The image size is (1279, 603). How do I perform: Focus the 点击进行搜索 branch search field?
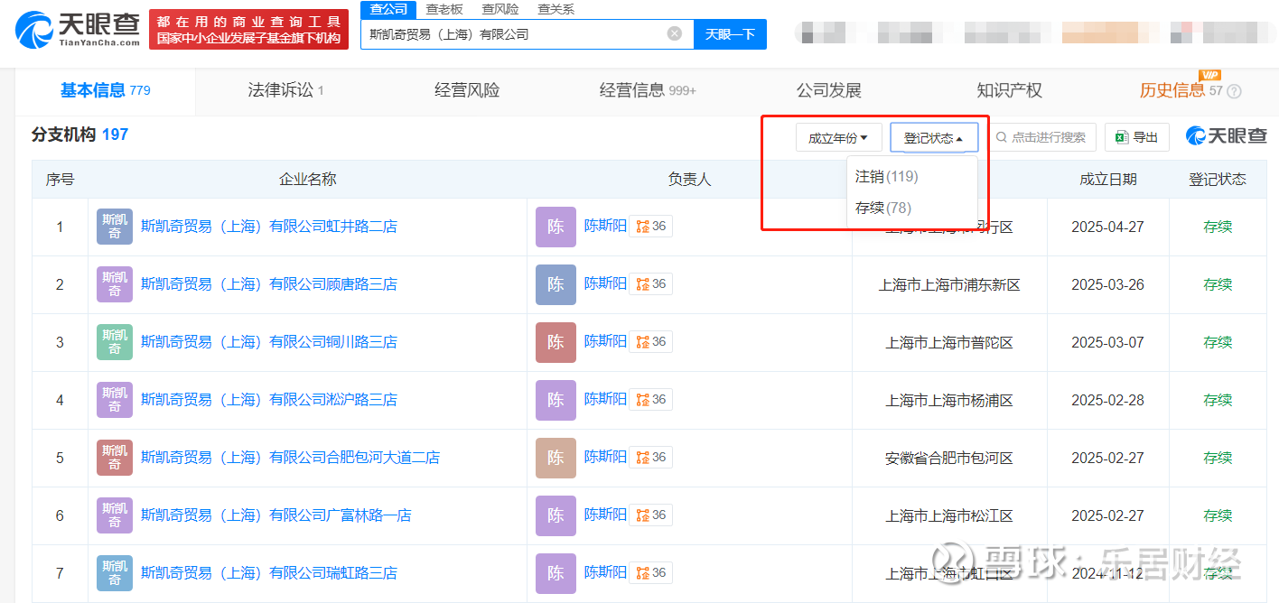pos(1042,137)
